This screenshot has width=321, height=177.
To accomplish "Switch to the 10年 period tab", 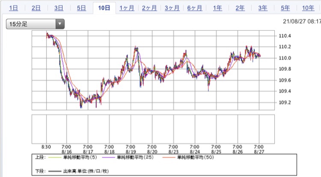I will tap(308, 8).
